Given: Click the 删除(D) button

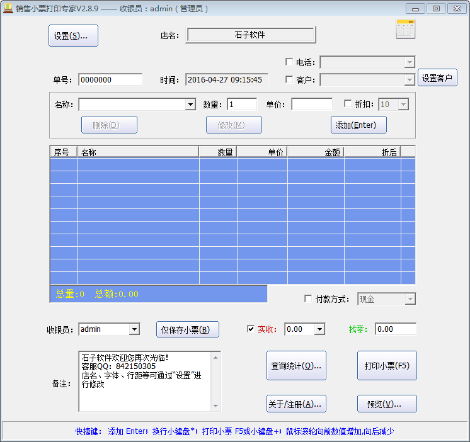Looking at the screenshot, I should (109, 125).
